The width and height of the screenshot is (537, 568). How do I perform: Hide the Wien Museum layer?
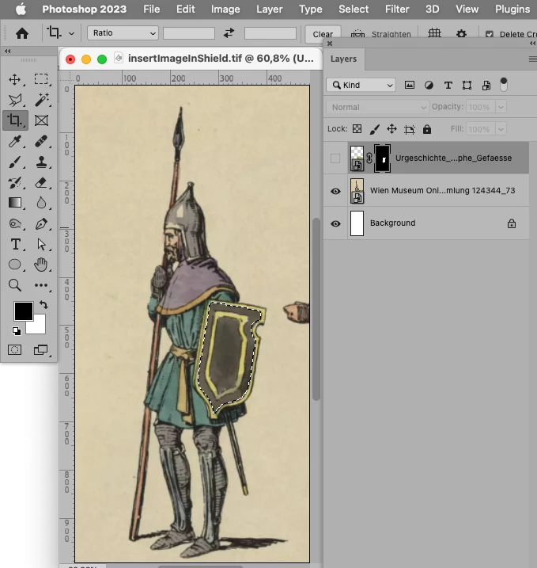[335, 191]
